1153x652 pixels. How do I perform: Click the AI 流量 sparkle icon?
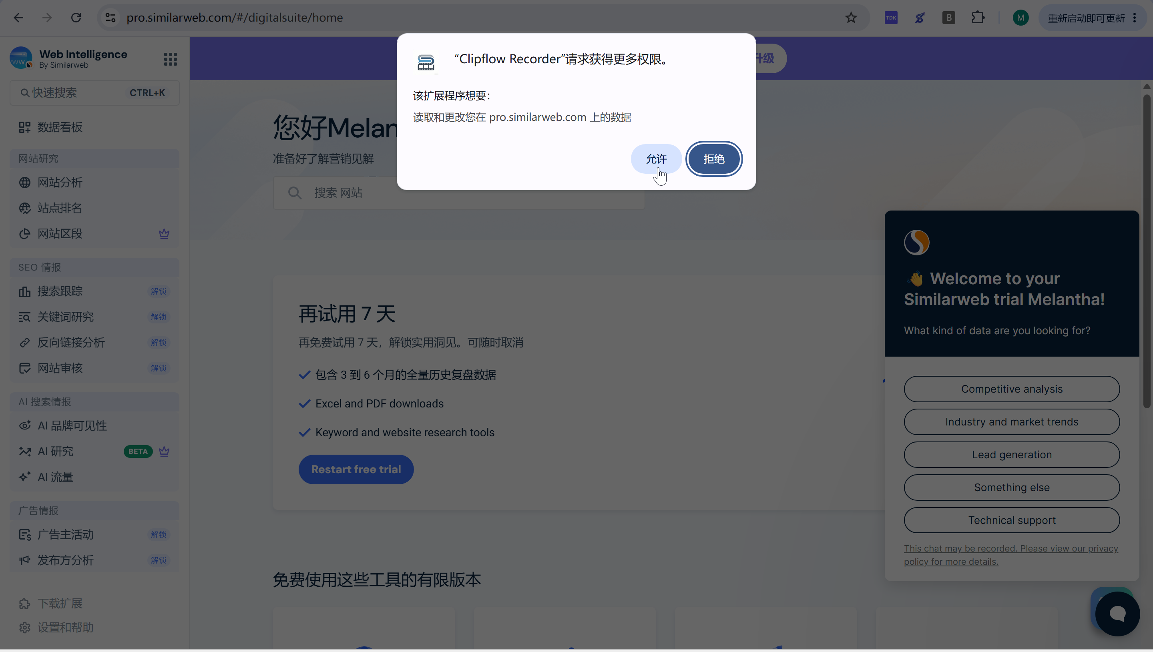25,477
